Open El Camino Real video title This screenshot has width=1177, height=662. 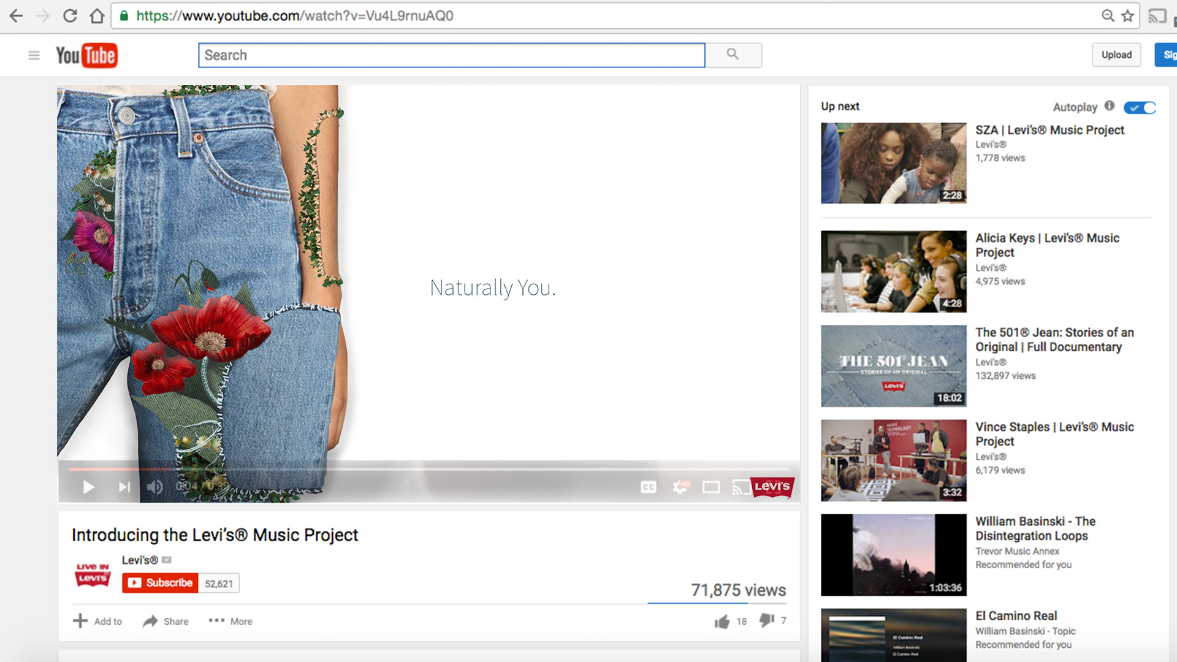pyautogui.click(x=1016, y=615)
